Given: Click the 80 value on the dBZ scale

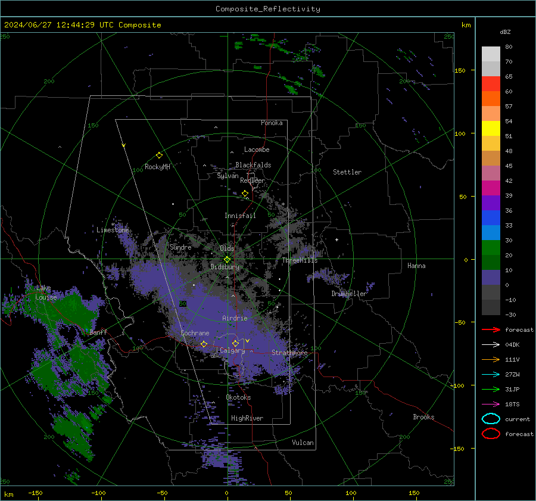Looking at the screenshot, I should click(509, 47).
